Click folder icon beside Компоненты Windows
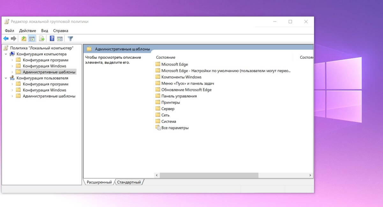Screen dimensions: 383x207 (x=158, y=77)
